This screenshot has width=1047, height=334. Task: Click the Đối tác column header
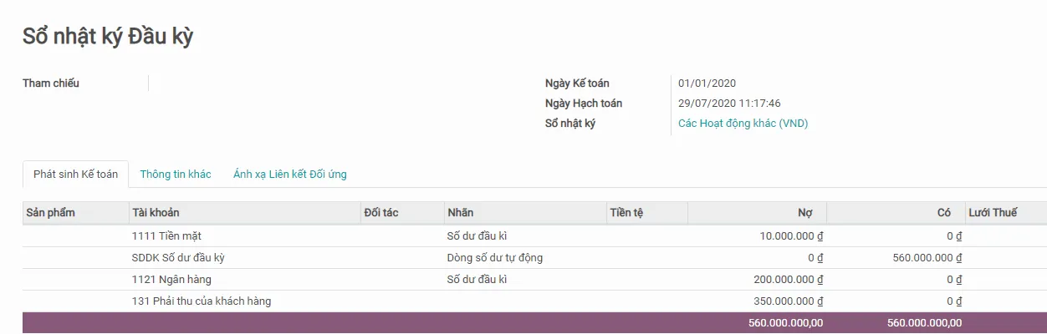click(x=381, y=213)
